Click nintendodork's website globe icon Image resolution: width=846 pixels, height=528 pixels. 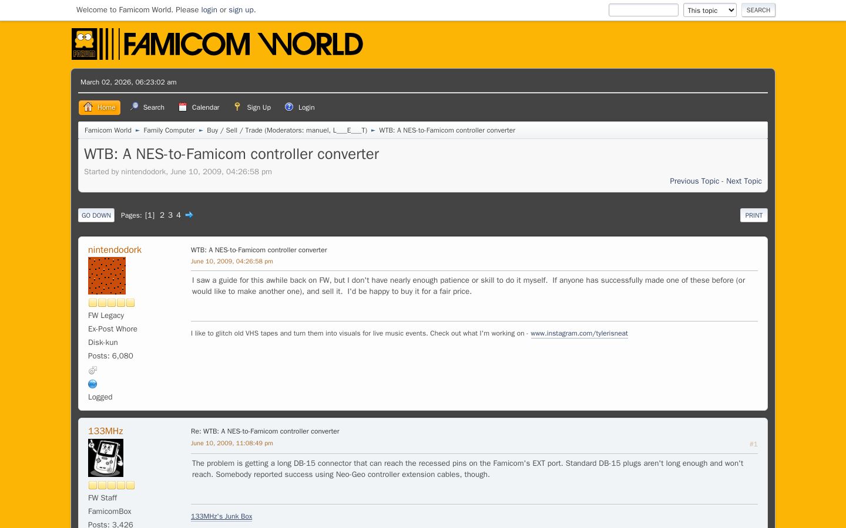93,384
